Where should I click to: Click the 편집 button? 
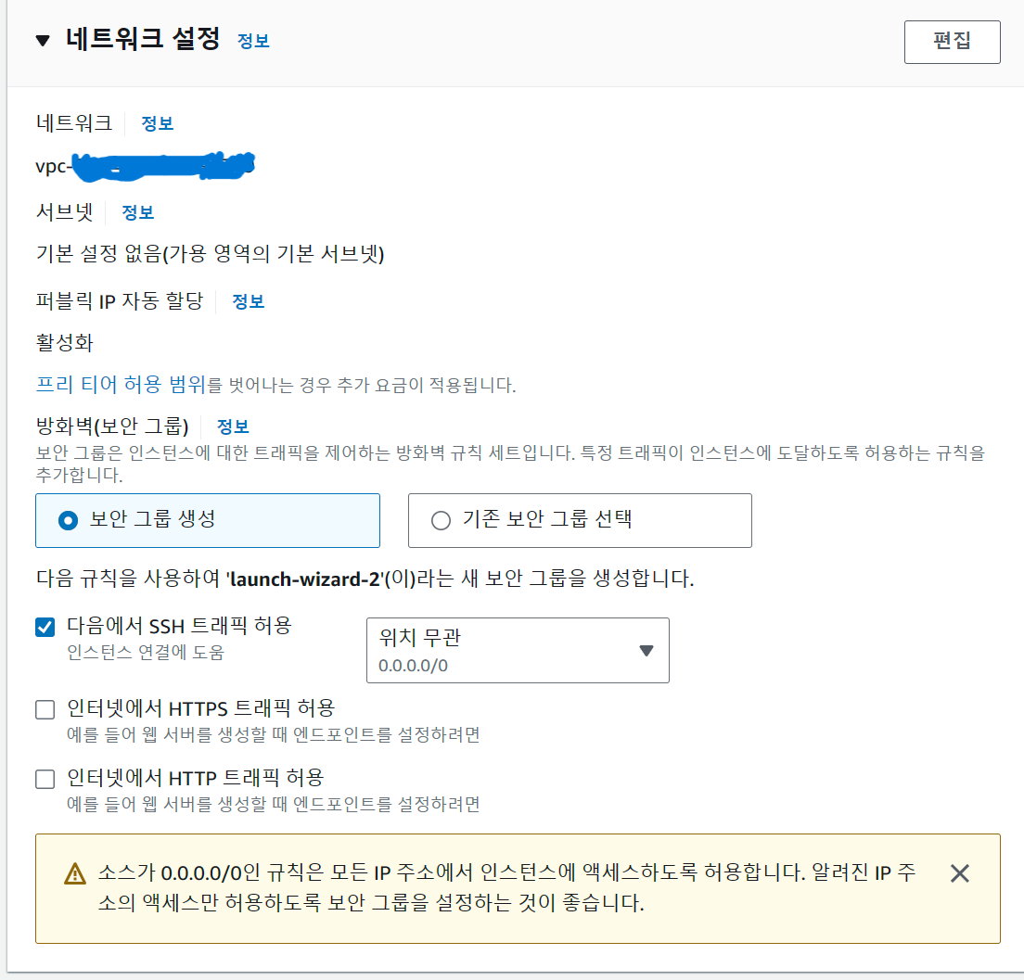(x=953, y=42)
